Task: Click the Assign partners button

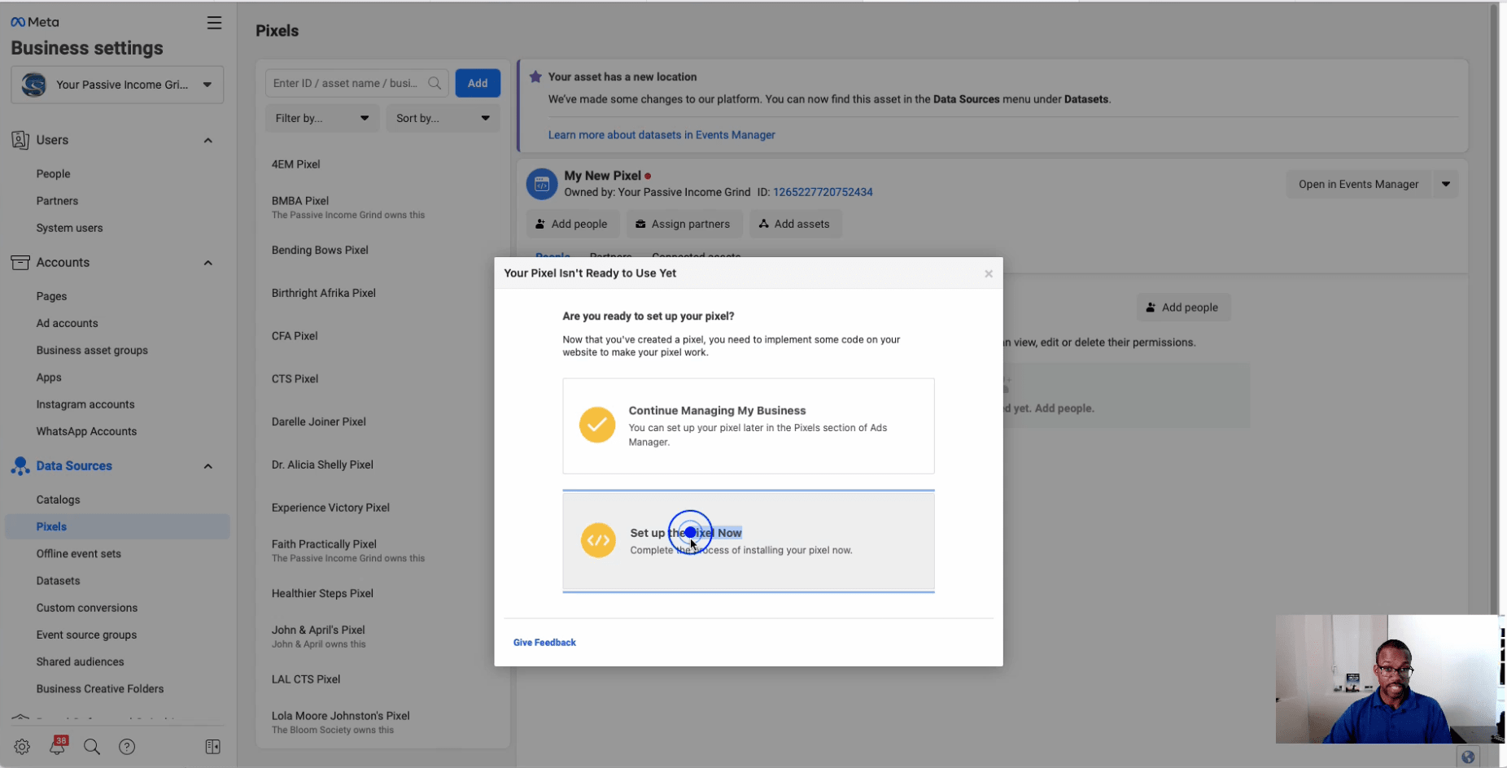Action: click(684, 224)
